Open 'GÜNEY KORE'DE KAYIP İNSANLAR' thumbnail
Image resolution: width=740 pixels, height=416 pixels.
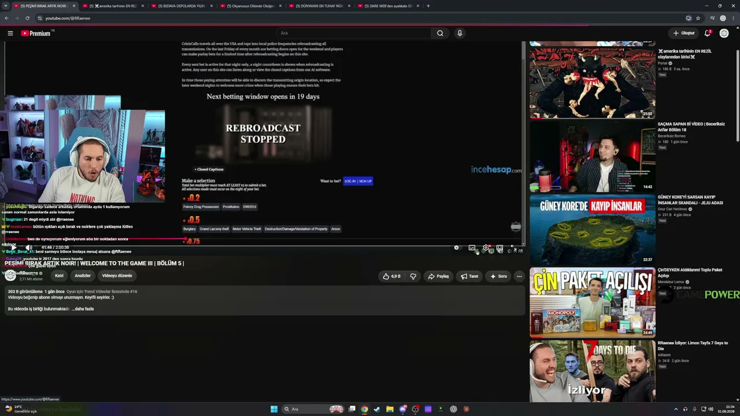tap(593, 229)
